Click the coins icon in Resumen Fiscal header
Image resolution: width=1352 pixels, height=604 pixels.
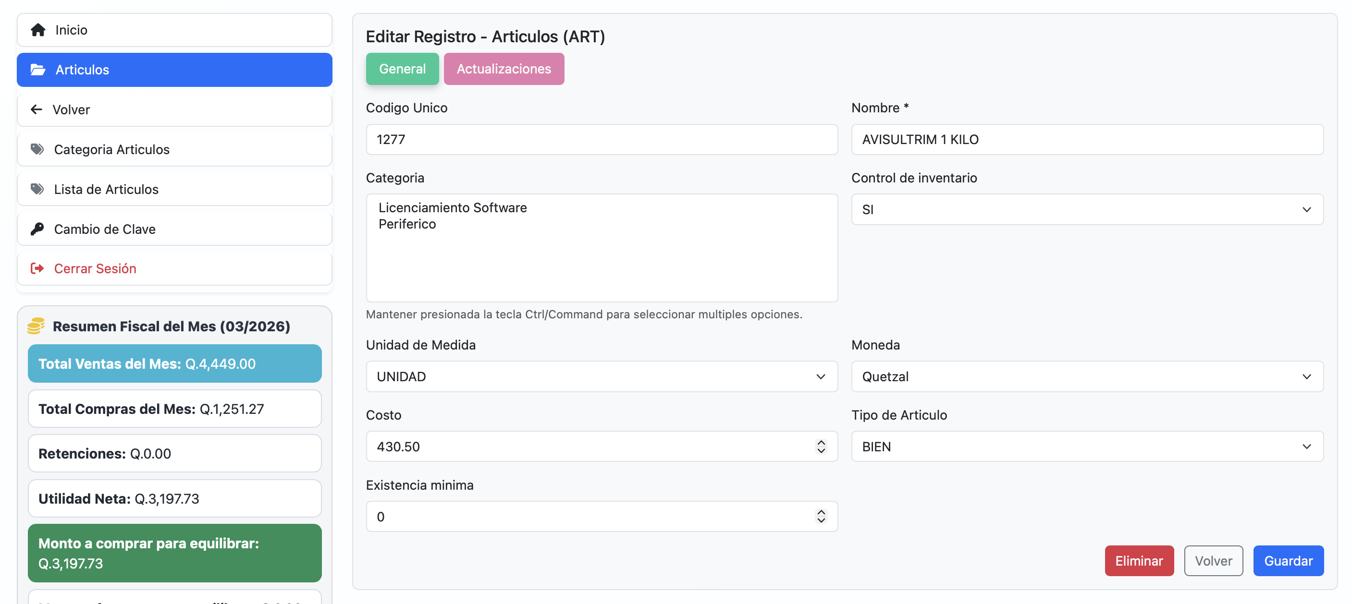[x=36, y=326]
